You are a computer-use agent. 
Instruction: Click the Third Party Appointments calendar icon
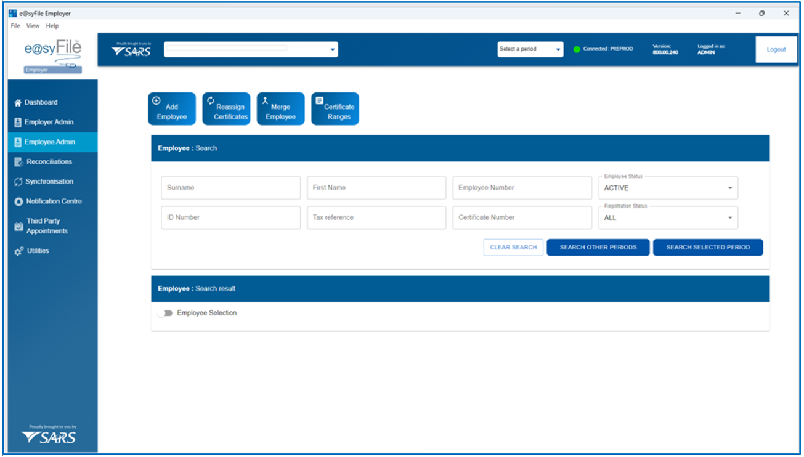[x=18, y=226]
